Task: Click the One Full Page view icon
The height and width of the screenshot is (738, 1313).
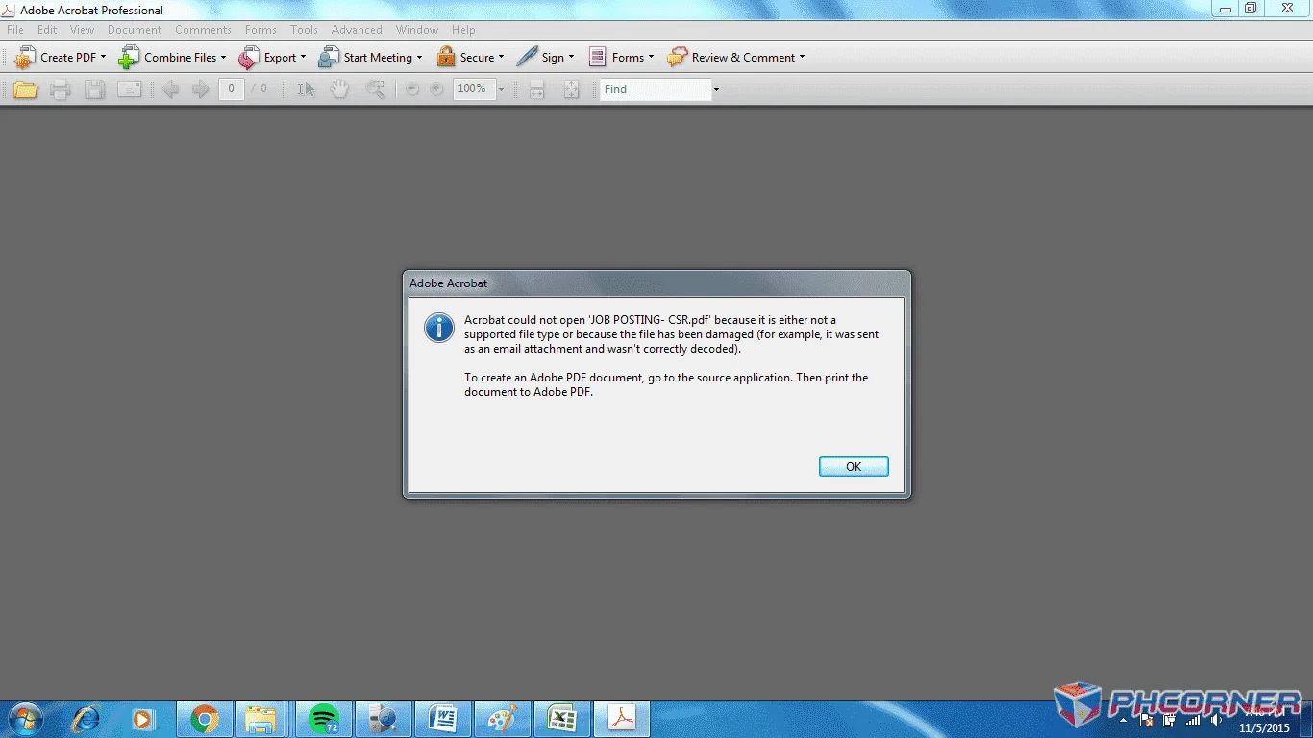Action: pyautogui.click(x=571, y=89)
